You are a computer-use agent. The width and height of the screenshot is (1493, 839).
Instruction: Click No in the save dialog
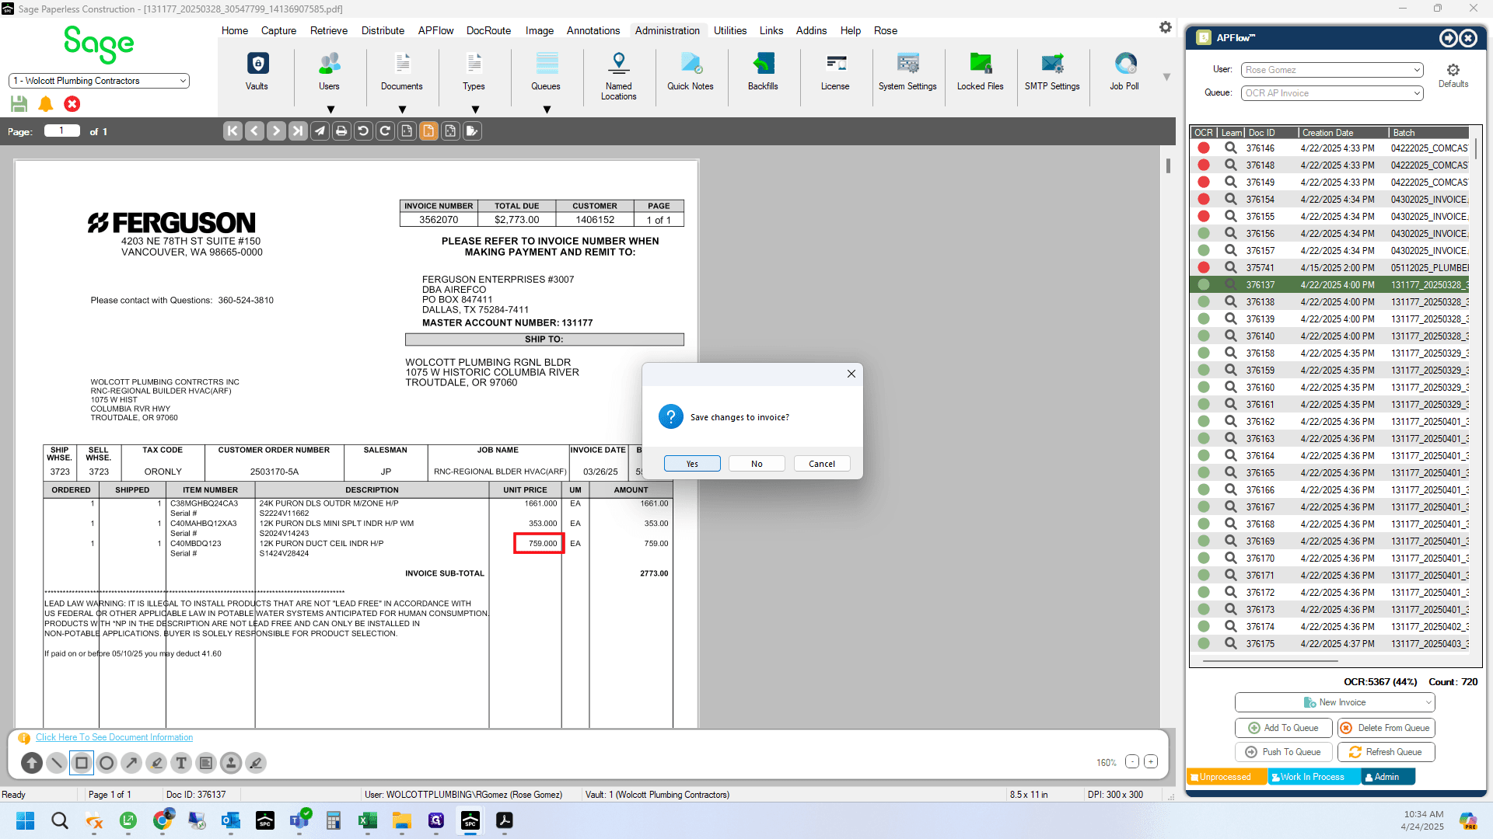tap(757, 464)
